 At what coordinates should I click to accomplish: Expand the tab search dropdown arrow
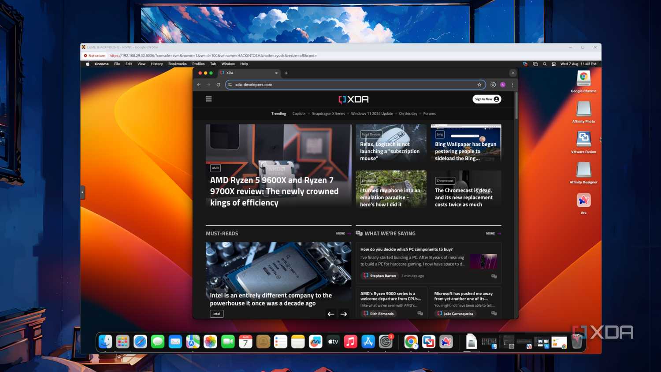[513, 73]
